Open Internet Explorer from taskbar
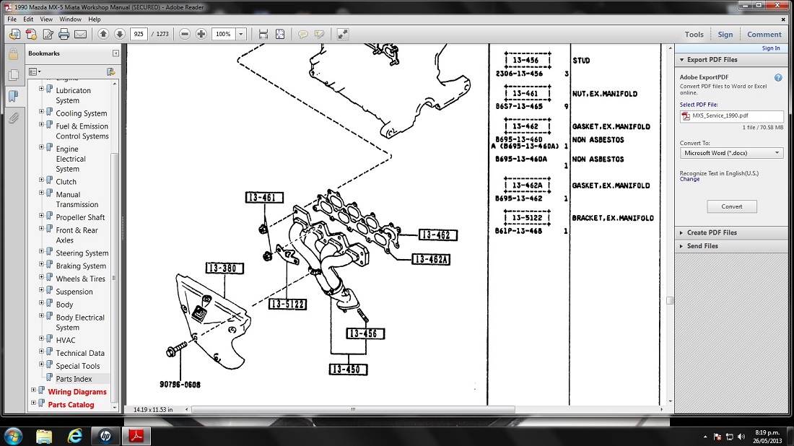Viewport: 794px width, 446px height. (x=75, y=436)
